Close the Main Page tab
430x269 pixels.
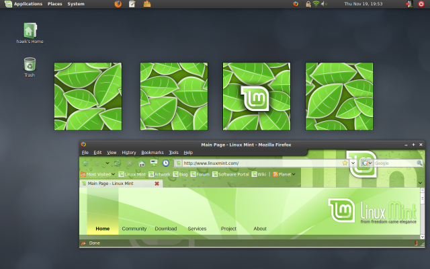(x=157, y=184)
